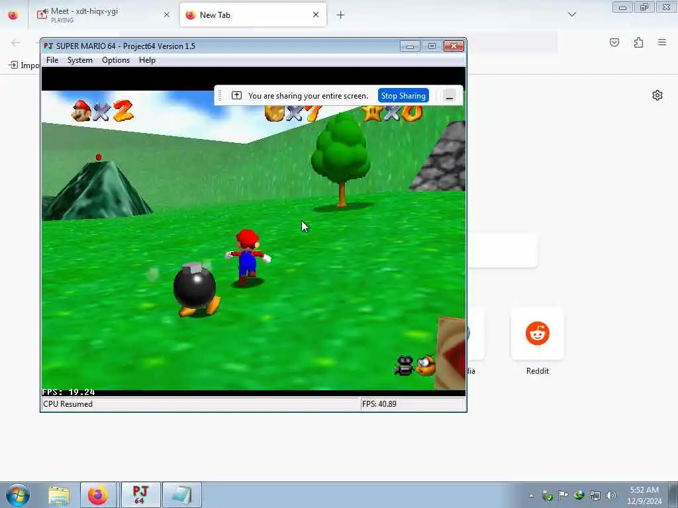678x508 pixels.
Task: Click Project64 taskbar button
Action: click(x=140, y=495)
